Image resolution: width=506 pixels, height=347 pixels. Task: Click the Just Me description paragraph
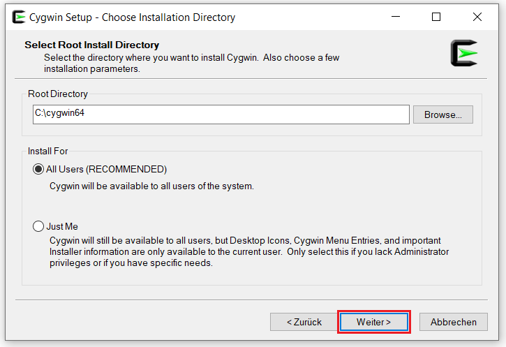click(x=249, y=251)
